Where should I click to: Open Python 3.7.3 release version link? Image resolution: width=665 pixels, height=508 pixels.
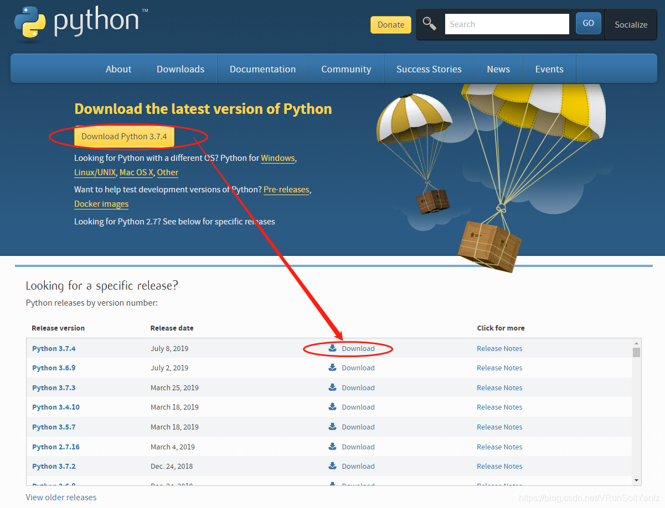[x=54, y=387]
